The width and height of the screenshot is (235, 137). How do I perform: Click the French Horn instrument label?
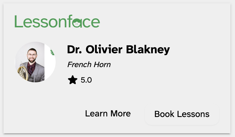(89, 65)
